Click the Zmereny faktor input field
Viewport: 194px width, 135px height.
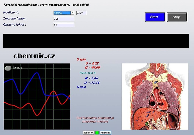pos(64,19)
